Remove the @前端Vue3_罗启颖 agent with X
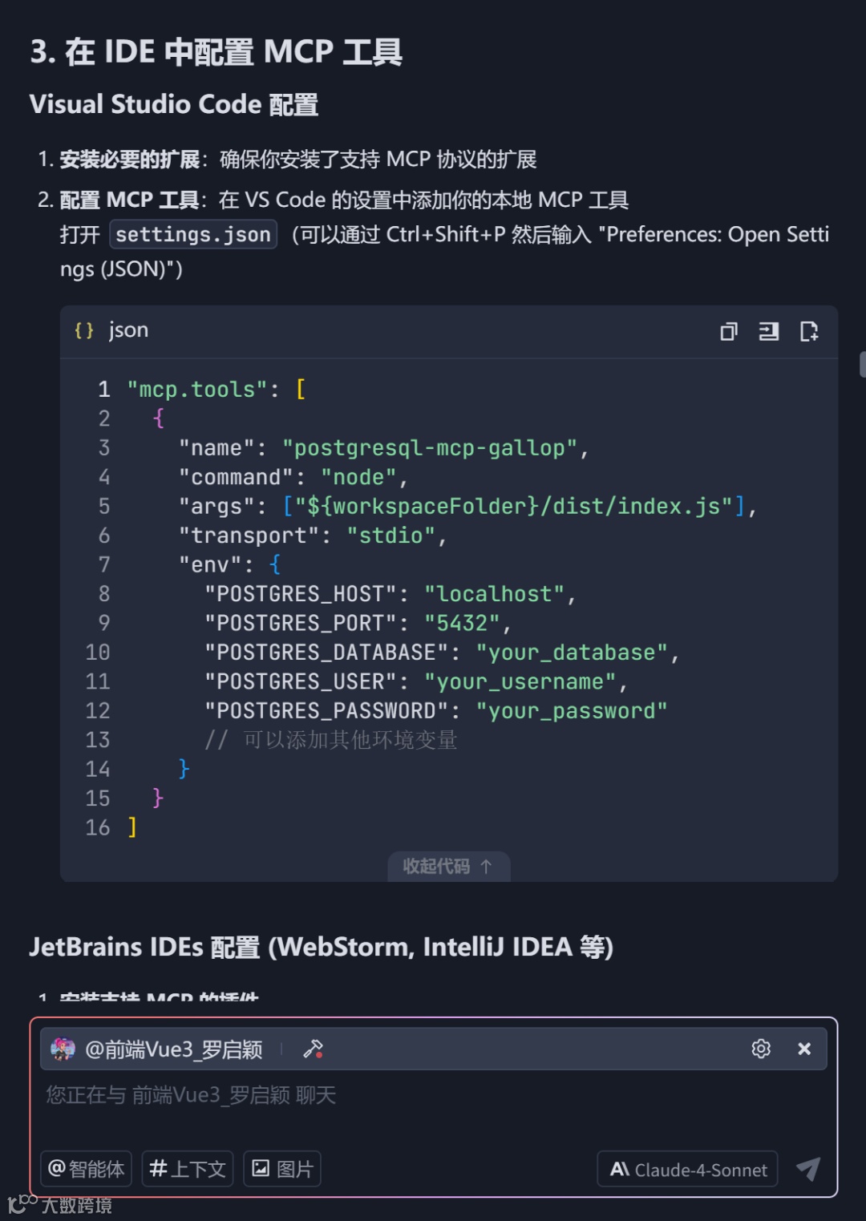Image resolution: width=866 pixels, height=1221 pixels. tap(804, 1049)
